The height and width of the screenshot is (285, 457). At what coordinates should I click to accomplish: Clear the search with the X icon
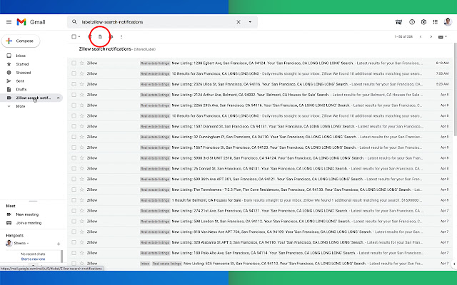point(238,22)
